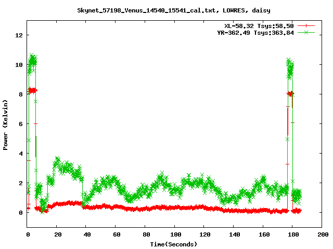Image resolution: width=333 pixels, height=249 pixels.
Task: Click the red legend line sample
Action: click(306, 26)
